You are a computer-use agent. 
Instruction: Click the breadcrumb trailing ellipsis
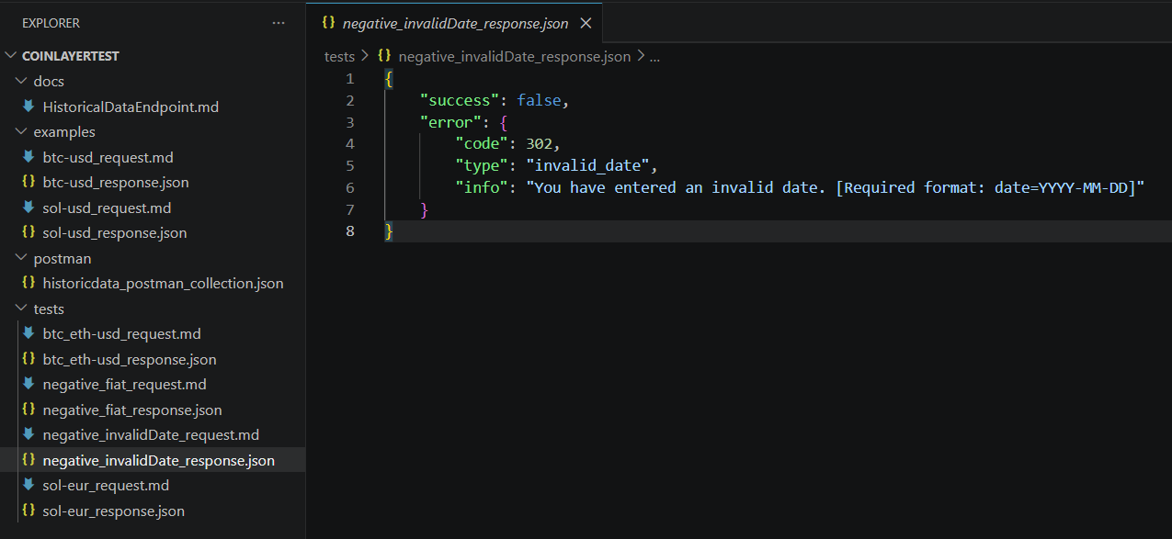655,57
